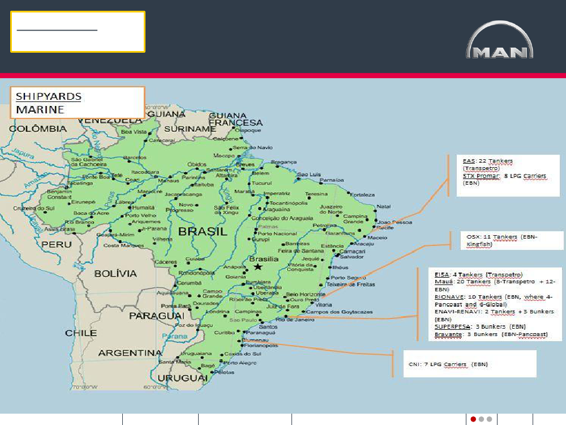The image size is (566, 425).
Task: Click the Aracaju city label
Action: (x=363, y=244)
